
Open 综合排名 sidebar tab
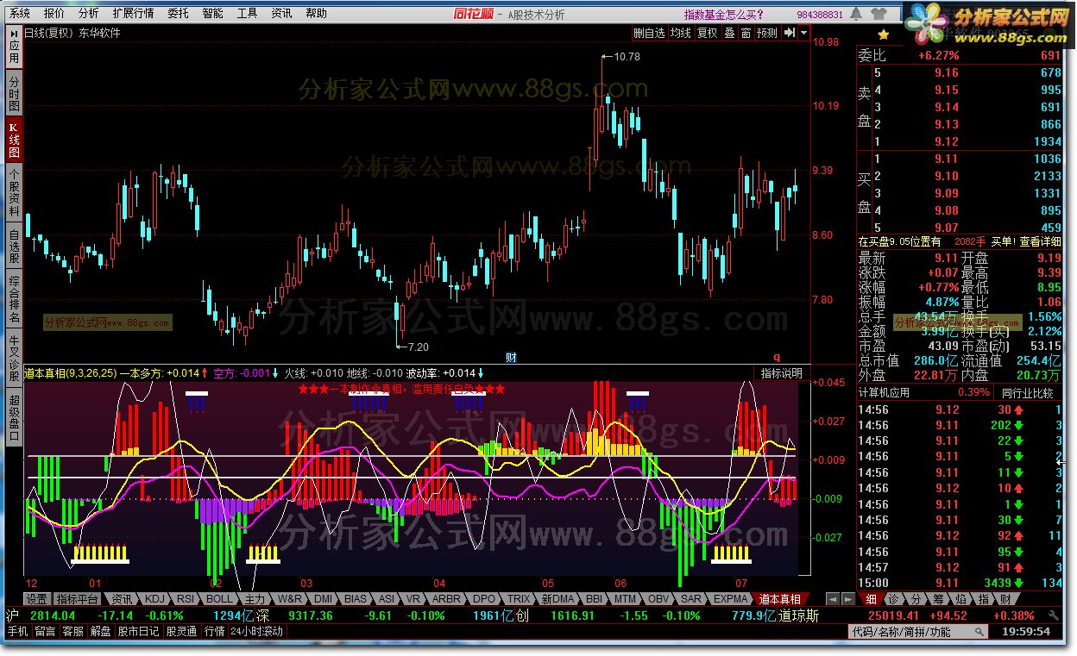[x=14, y=298]
